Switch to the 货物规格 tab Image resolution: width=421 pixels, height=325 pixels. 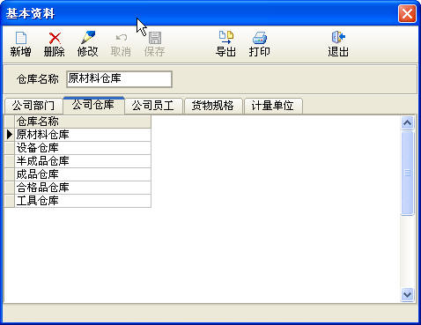coord(213,106)
